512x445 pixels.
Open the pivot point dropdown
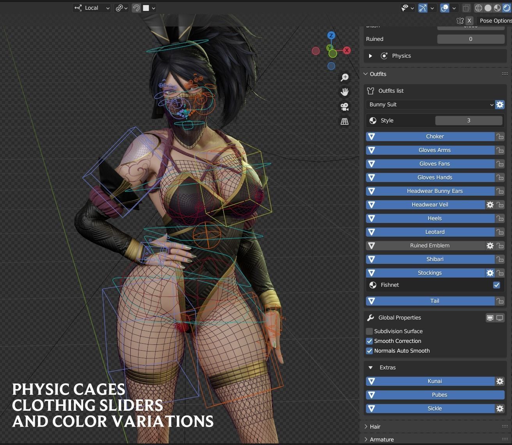[x=121, y=8]
